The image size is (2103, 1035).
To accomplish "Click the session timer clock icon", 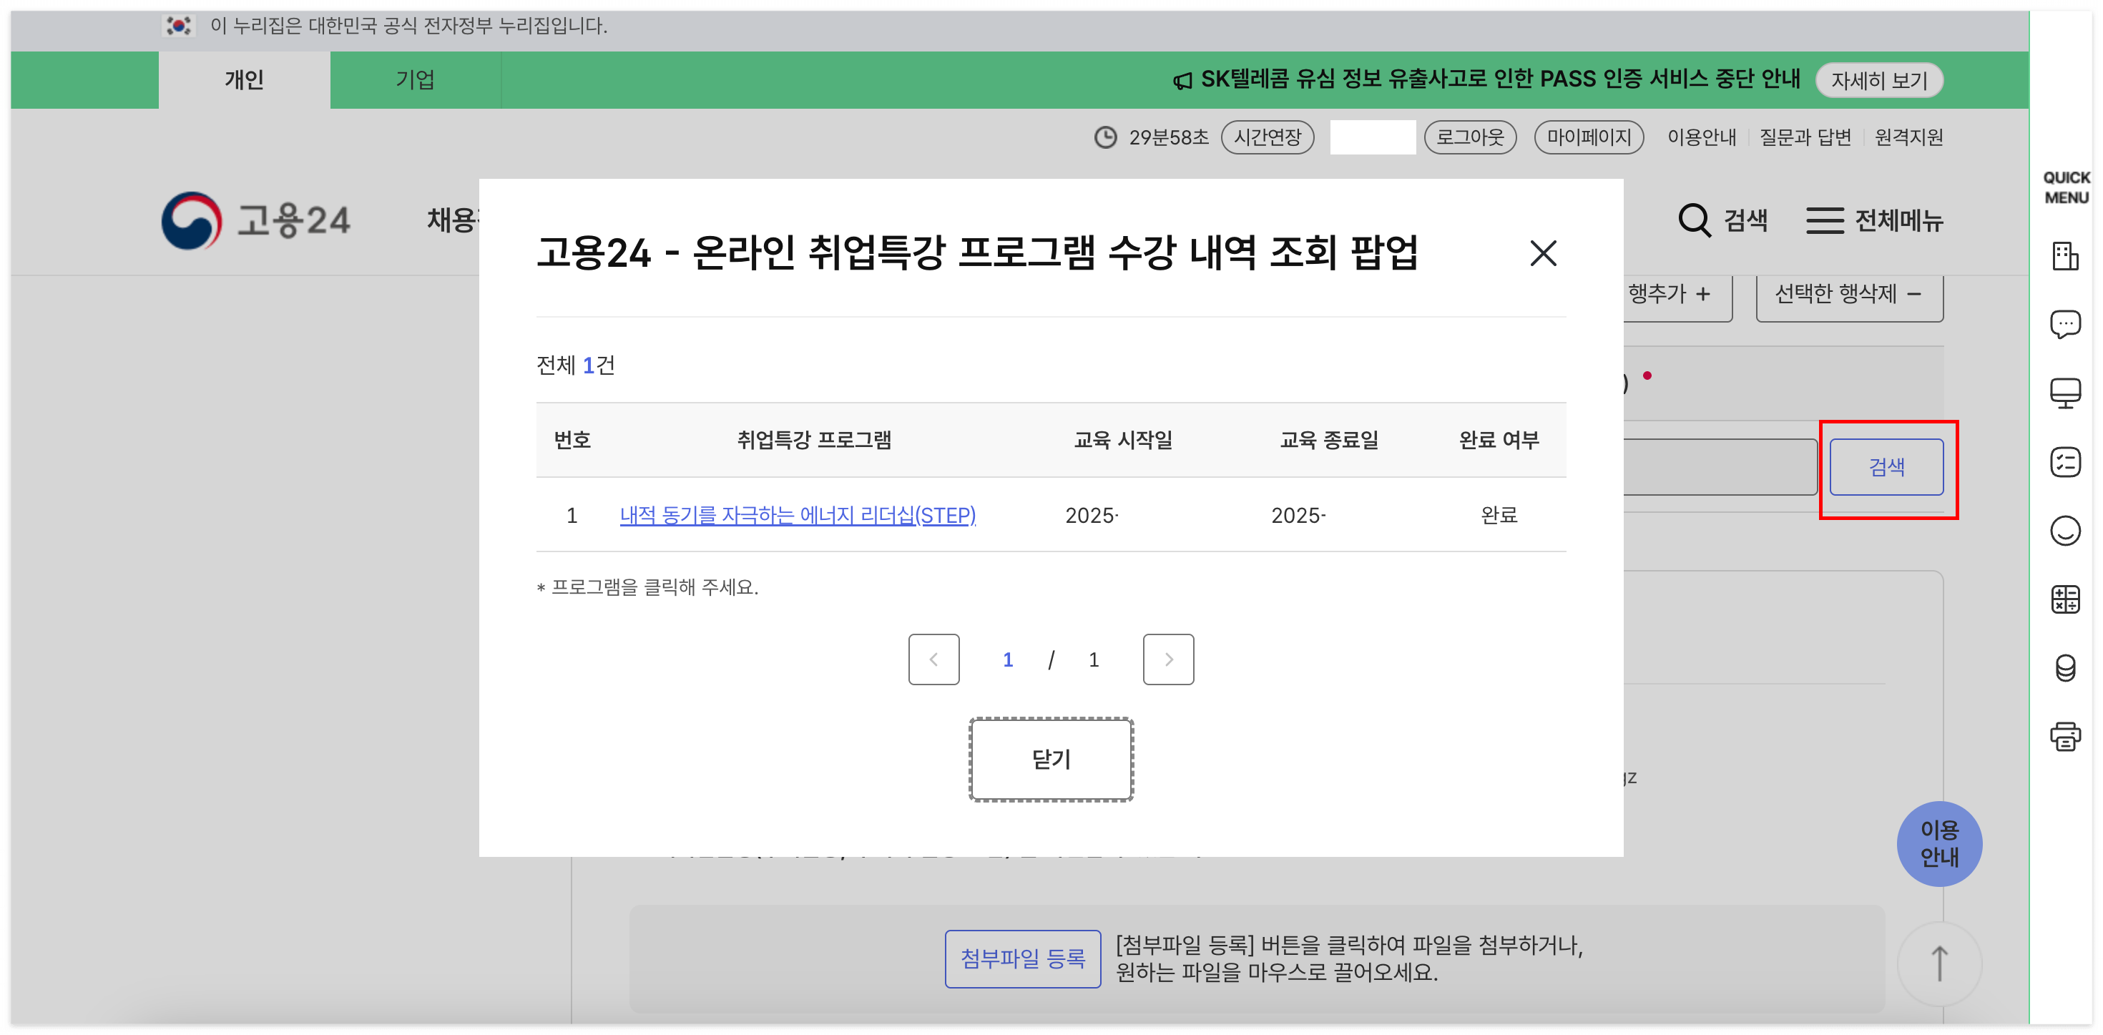I will point(1105,137).
